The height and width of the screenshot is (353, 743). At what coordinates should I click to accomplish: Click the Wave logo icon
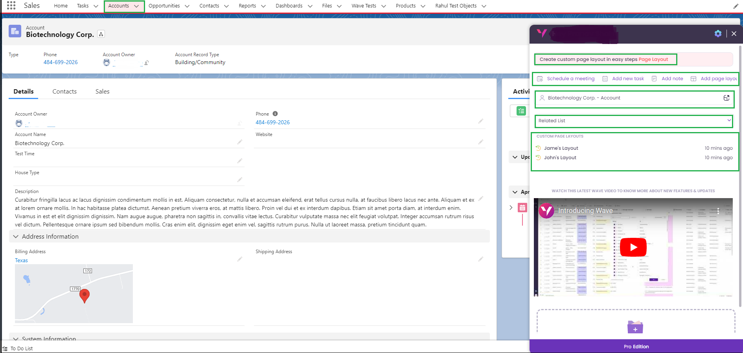click(x=542, y=33)
